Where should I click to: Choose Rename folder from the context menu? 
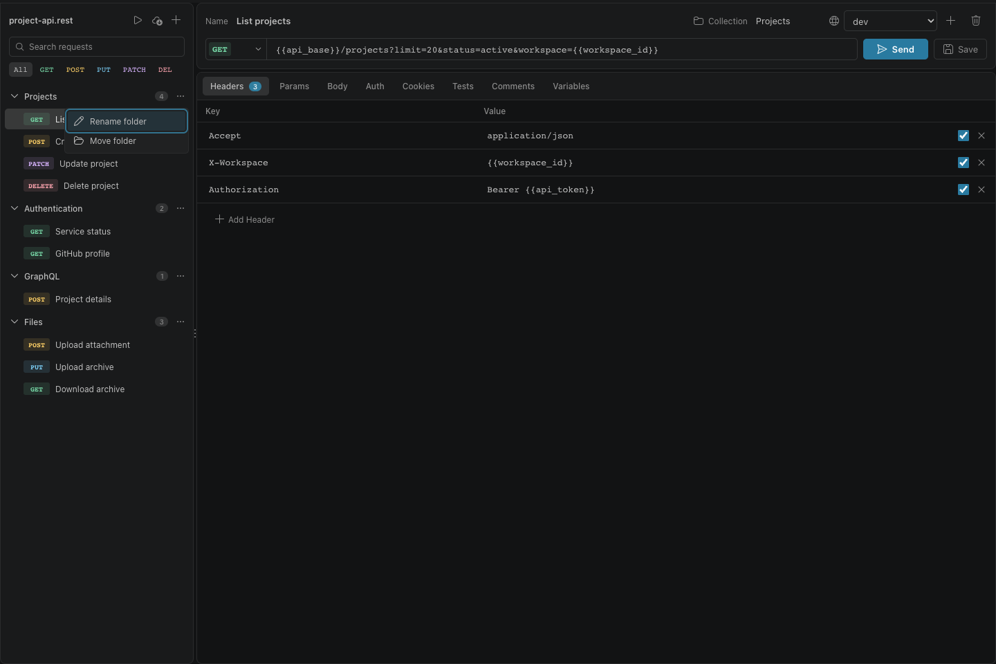(x=127, y=121)
